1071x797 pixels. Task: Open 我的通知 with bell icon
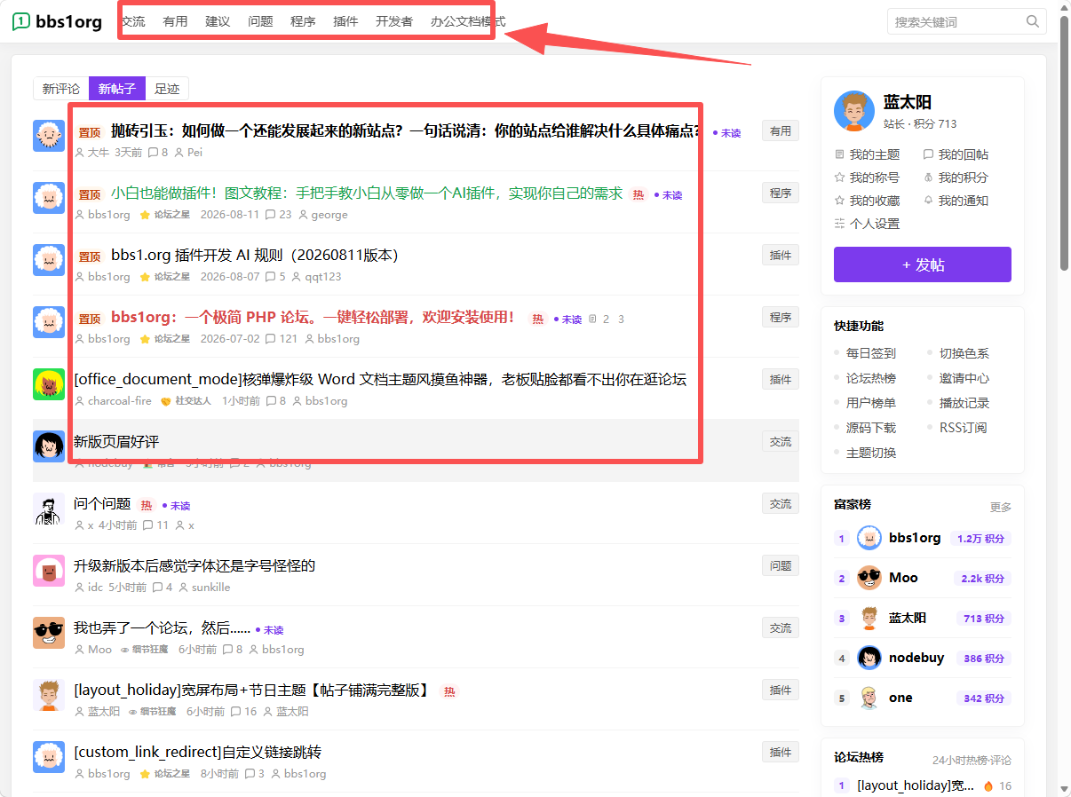point(956,201)
